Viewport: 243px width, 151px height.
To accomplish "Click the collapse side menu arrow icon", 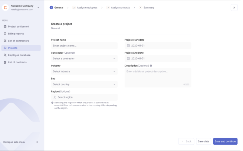I will 37,142.
